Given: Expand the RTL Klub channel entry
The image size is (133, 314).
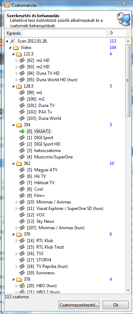Looking at the screenshot, I should pos(16,240).
